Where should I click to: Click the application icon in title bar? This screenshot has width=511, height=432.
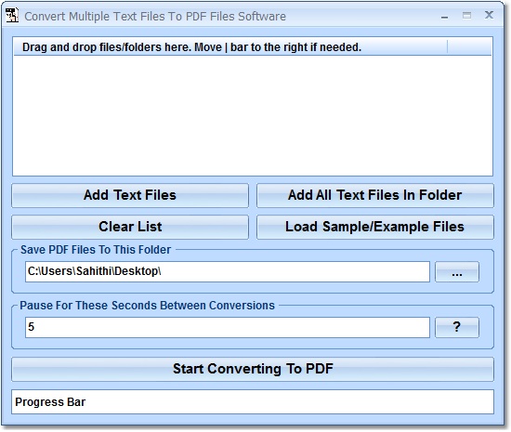point(12,15)
